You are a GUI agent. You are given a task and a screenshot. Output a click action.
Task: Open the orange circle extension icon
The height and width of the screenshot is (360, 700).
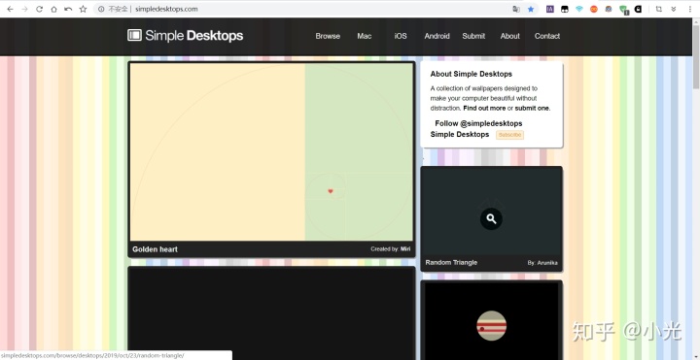click(x=594, y=9)
